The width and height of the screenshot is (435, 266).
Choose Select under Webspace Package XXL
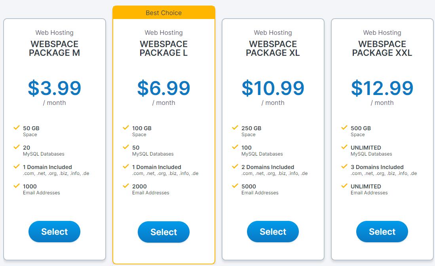pyautogui.click(x=382, y=232)
